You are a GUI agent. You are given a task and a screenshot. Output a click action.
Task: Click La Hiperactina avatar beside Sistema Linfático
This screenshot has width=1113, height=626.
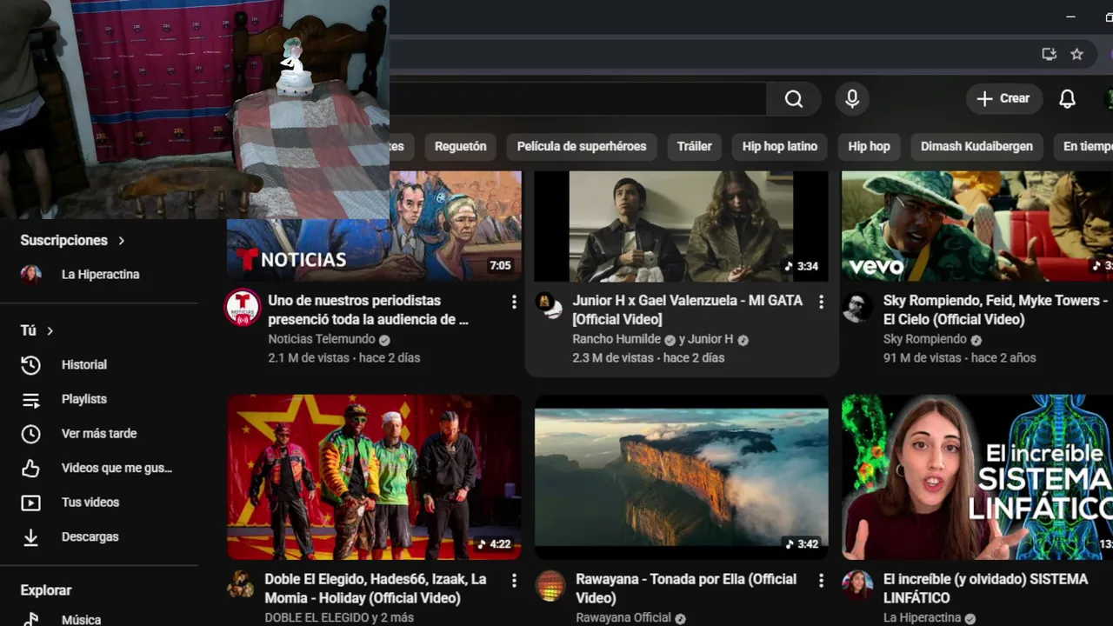(x=856, y=585)
